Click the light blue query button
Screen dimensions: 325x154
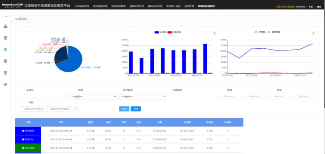[x=124, y=109]
